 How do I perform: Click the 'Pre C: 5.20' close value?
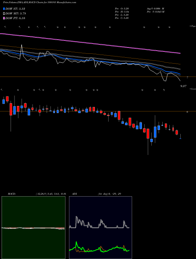[122, 18]
